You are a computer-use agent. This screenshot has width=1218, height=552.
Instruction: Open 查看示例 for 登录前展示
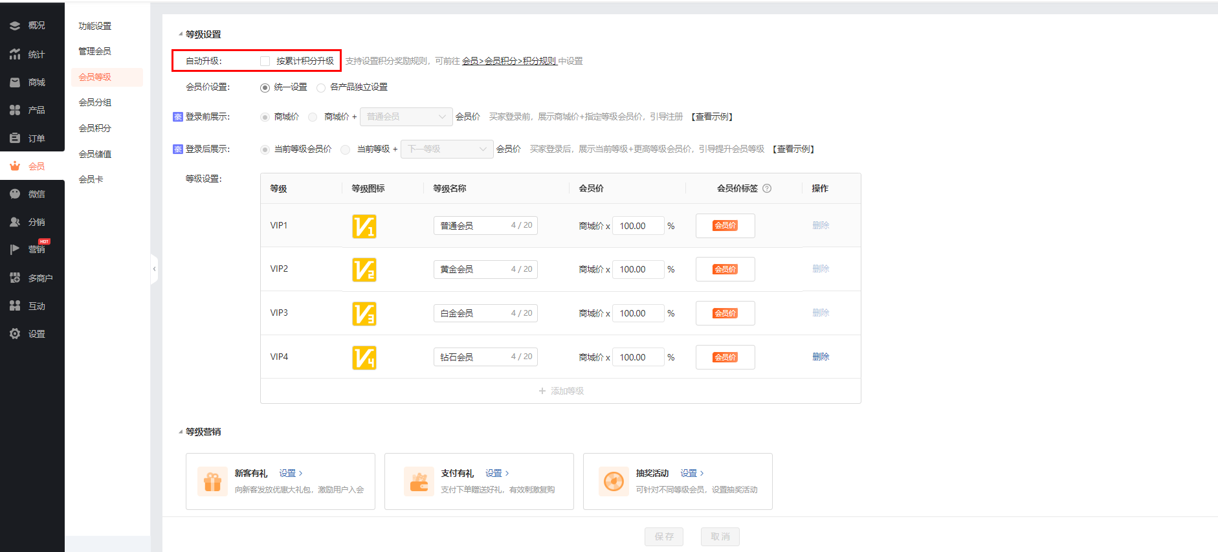[712, 116]
